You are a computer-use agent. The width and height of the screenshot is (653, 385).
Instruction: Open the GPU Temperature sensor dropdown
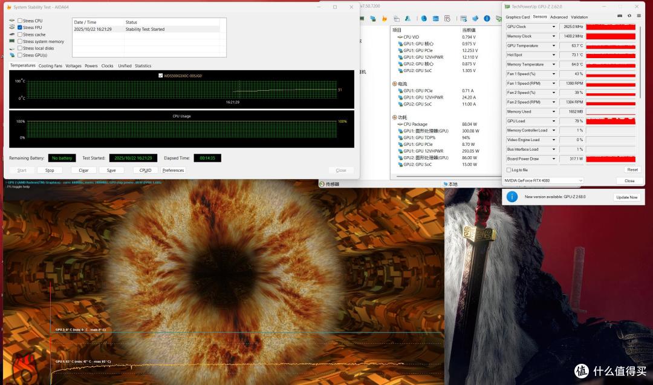click(554, 45)
